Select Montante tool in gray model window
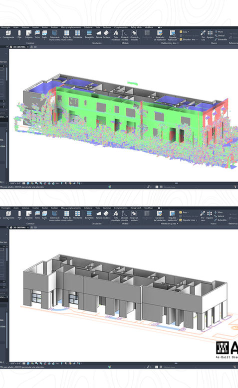The height and width of the screenshot is (388, 238). [x=77, y=215]
